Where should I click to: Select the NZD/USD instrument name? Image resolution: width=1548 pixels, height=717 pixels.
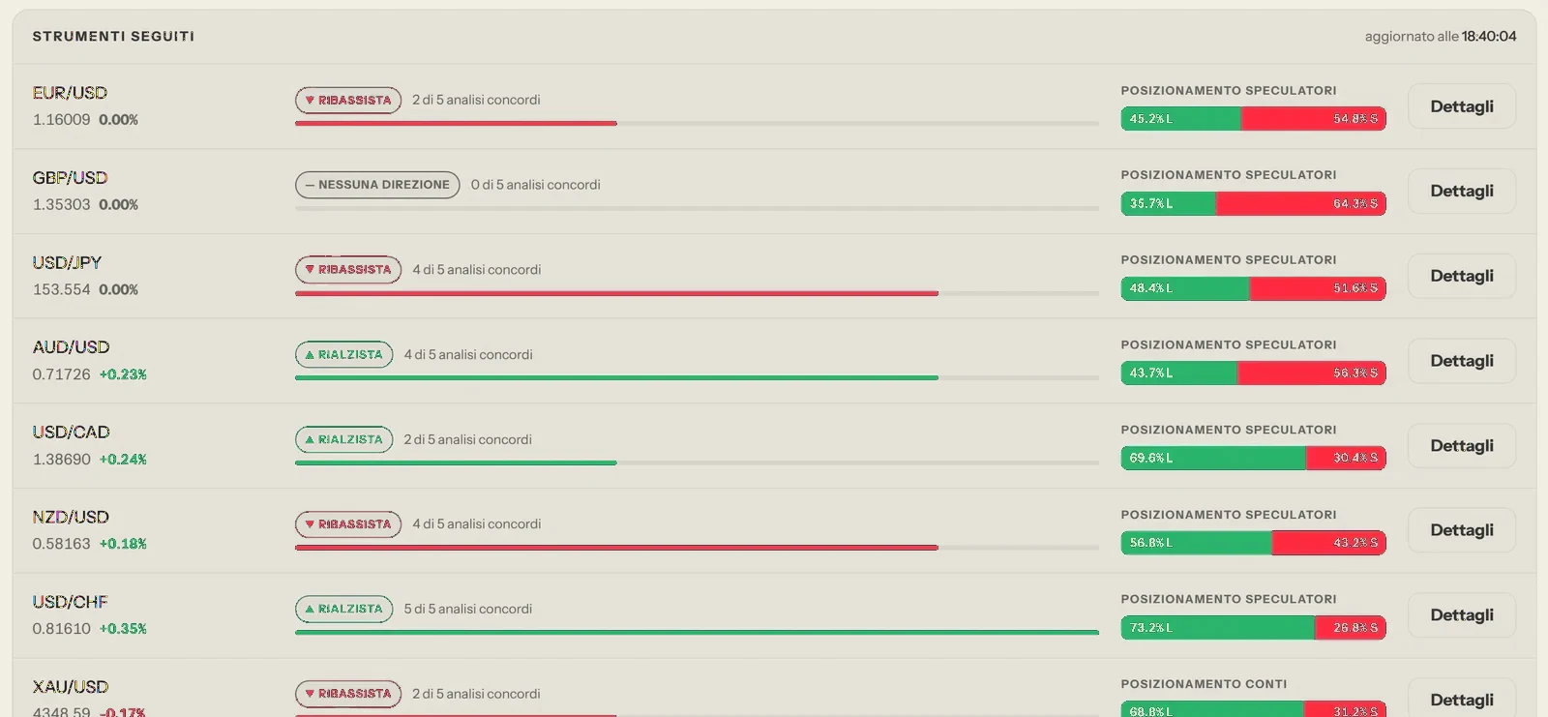coord(71,517)
